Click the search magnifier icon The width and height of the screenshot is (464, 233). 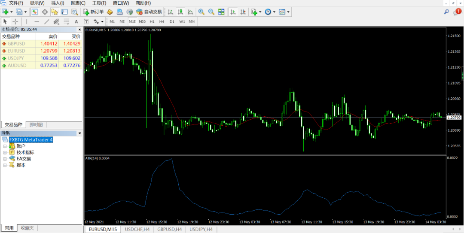pos(447,12)
